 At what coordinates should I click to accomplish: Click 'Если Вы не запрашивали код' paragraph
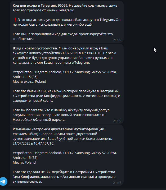[x=63, y=36]
